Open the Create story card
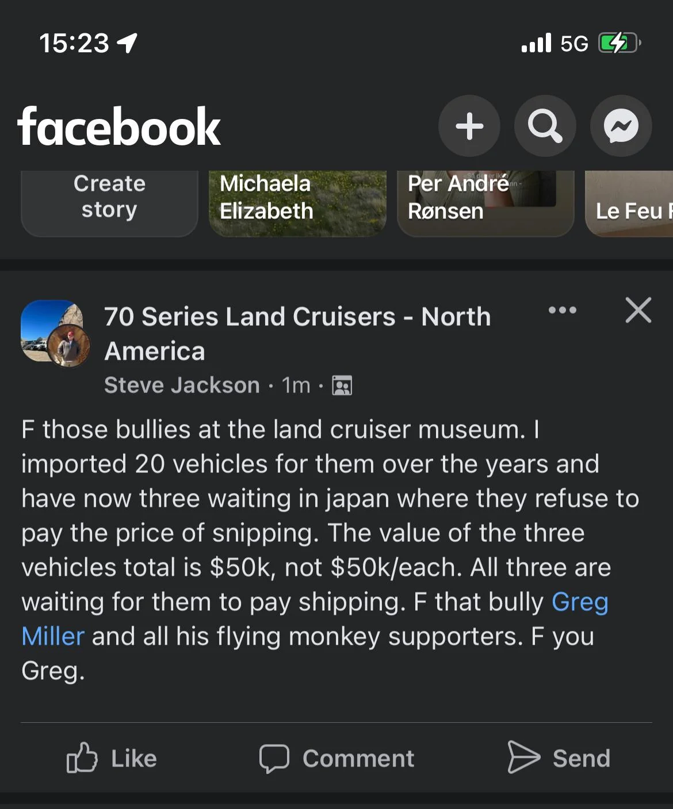This screenshot has height=809, width=673. [109, 202]
